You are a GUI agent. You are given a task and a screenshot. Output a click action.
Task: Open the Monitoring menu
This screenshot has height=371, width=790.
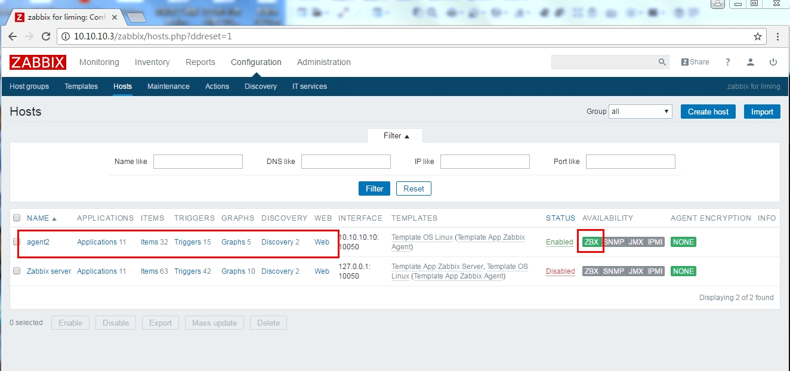tap(99, 62)
